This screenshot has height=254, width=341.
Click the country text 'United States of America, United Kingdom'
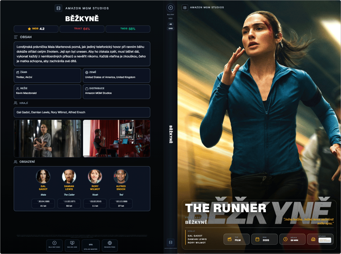(x=110, y=77)
